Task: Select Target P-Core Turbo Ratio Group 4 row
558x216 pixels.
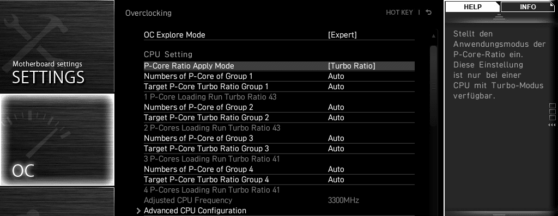Action: click(x=279, y=180)
